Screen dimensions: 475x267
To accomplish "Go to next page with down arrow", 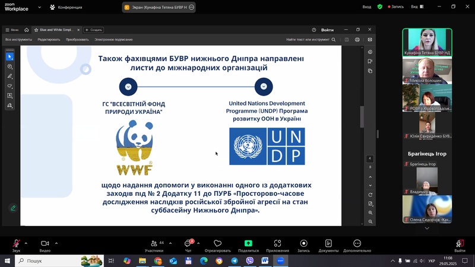I will [x=370, y=185].
